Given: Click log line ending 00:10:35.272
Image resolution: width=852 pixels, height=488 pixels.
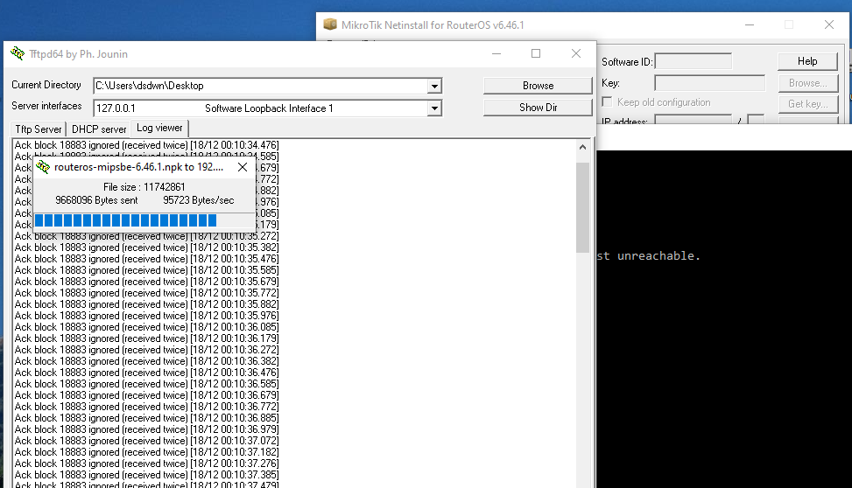Looking at the screenshot, I should click(x=147, y=236).
